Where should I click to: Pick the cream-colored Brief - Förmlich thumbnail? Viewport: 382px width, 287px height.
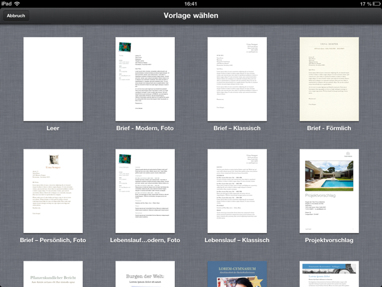coord(329,79)
